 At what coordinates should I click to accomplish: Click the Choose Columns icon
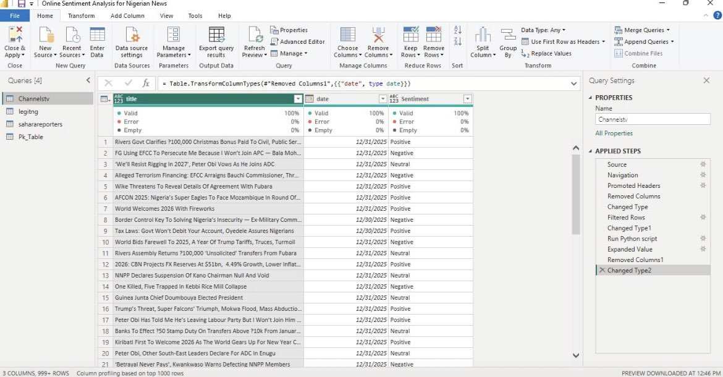[x=348, y=35]
